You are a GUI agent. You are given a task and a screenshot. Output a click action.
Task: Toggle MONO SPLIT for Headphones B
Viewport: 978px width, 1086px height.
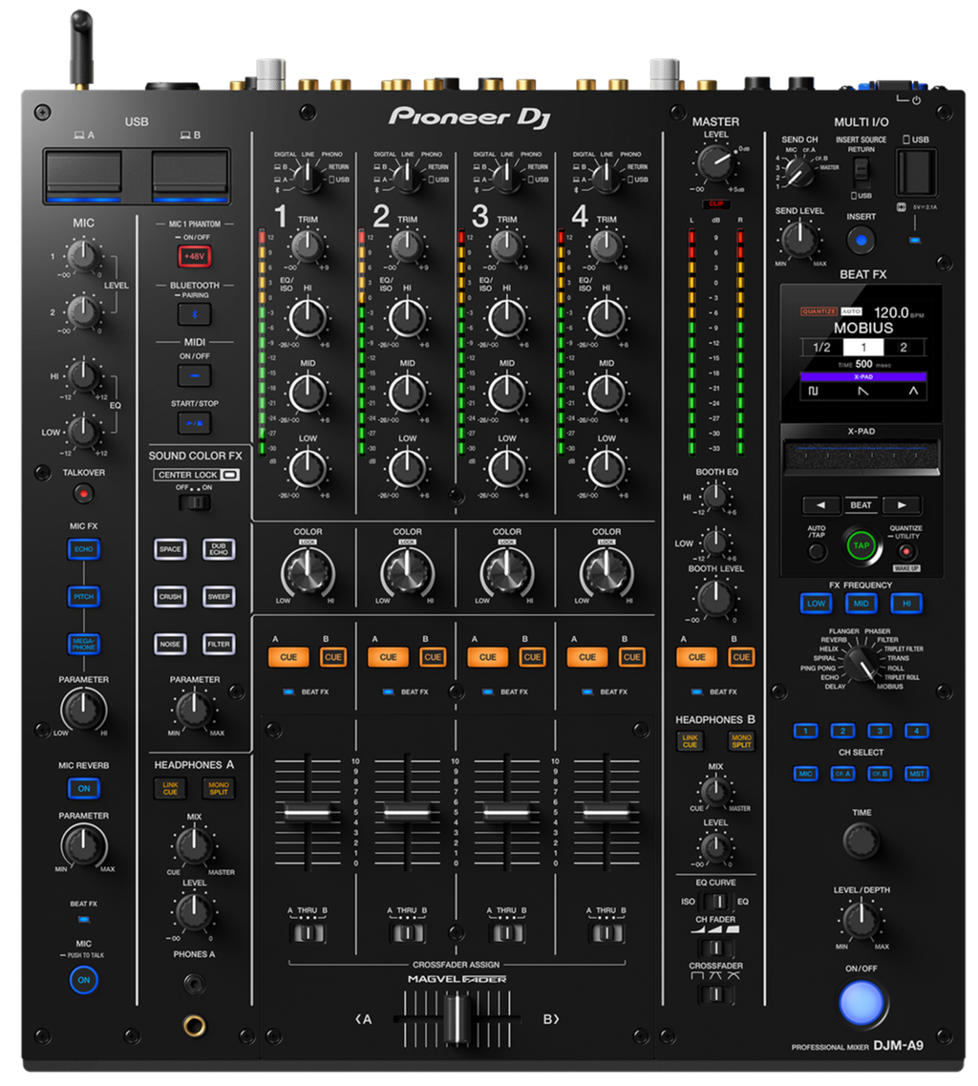point(741,741)
